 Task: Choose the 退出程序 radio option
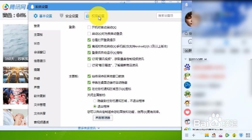95,106
